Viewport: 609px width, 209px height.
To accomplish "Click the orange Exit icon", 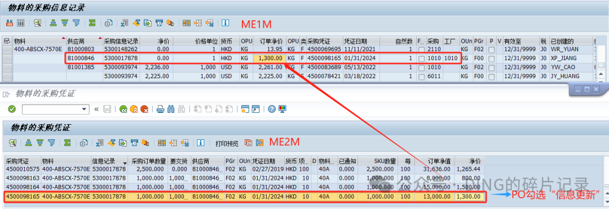I will tap(134, 109).
